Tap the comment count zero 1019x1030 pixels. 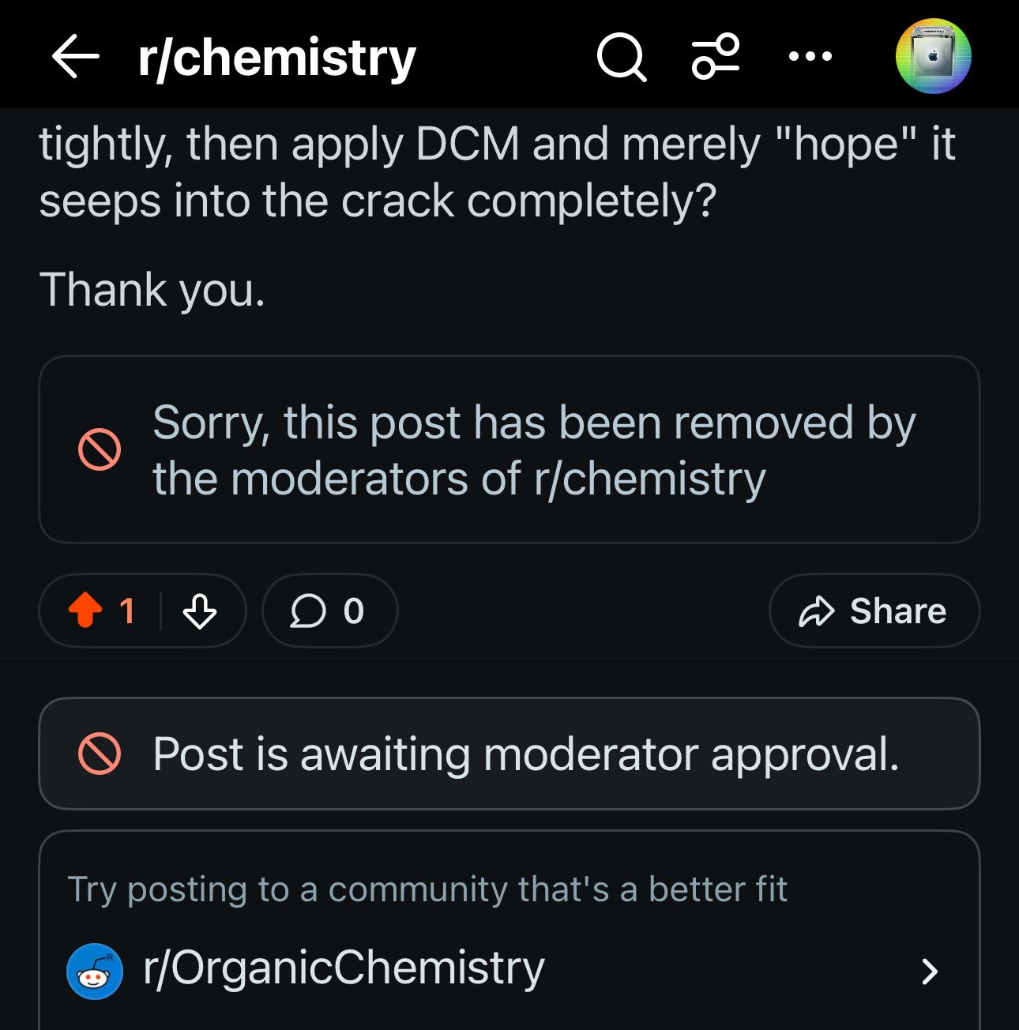(x=353, y=611)
